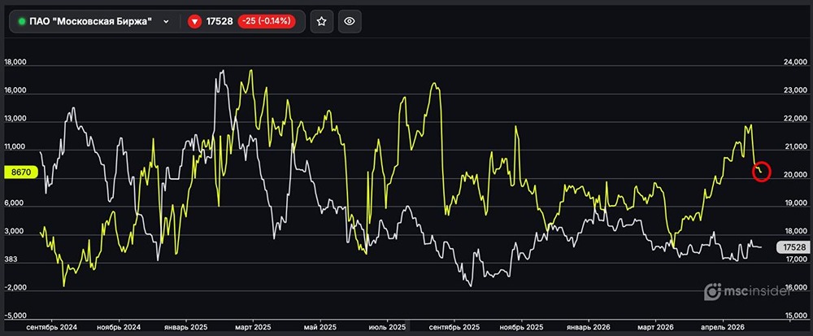This screenshot has width=813, height=336.
Task: Click the январь 2026 date label
Action: pos(588,328)
